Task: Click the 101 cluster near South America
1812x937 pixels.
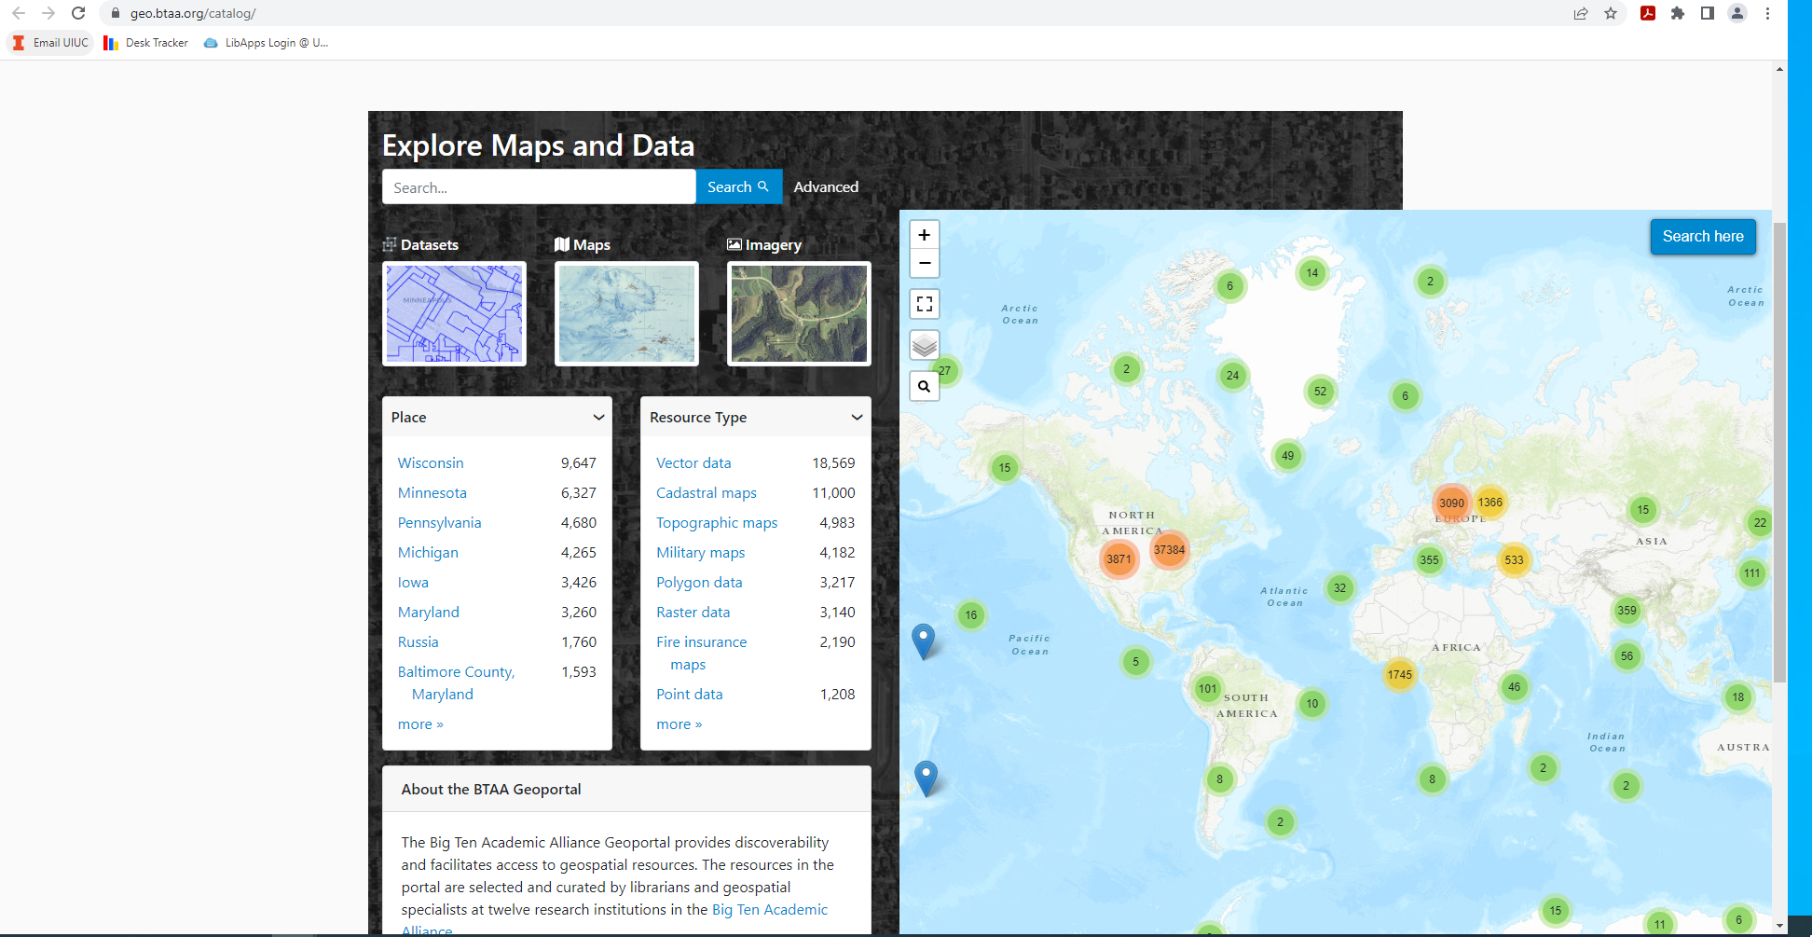Action: pos(1207,689)
